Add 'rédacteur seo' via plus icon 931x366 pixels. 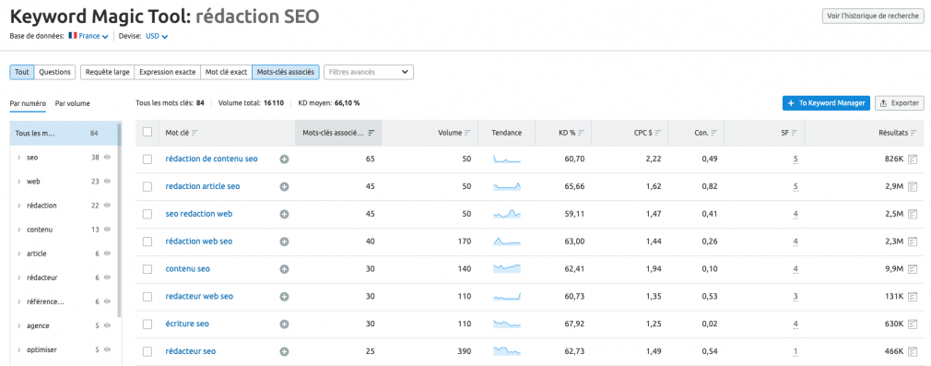[x=285, y=352]
